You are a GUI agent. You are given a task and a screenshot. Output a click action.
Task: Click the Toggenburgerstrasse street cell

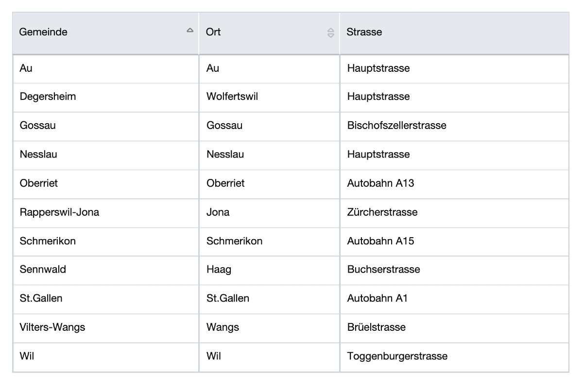point(397,356)
